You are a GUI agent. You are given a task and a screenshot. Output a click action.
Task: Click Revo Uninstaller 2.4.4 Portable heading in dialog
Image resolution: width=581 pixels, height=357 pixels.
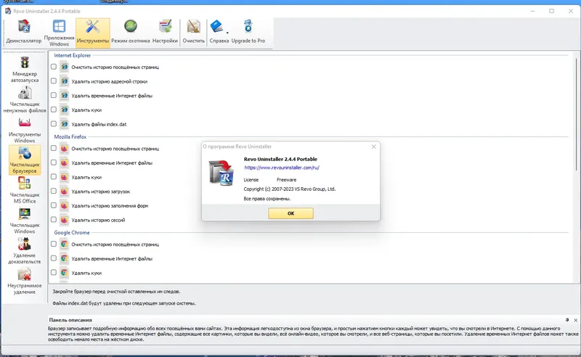(x=280, y=159)
